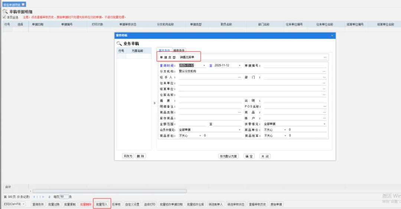Open the 经手人 ellipsis lookup icon
This screenshot has width=401, height=209.
click(239, 77)
